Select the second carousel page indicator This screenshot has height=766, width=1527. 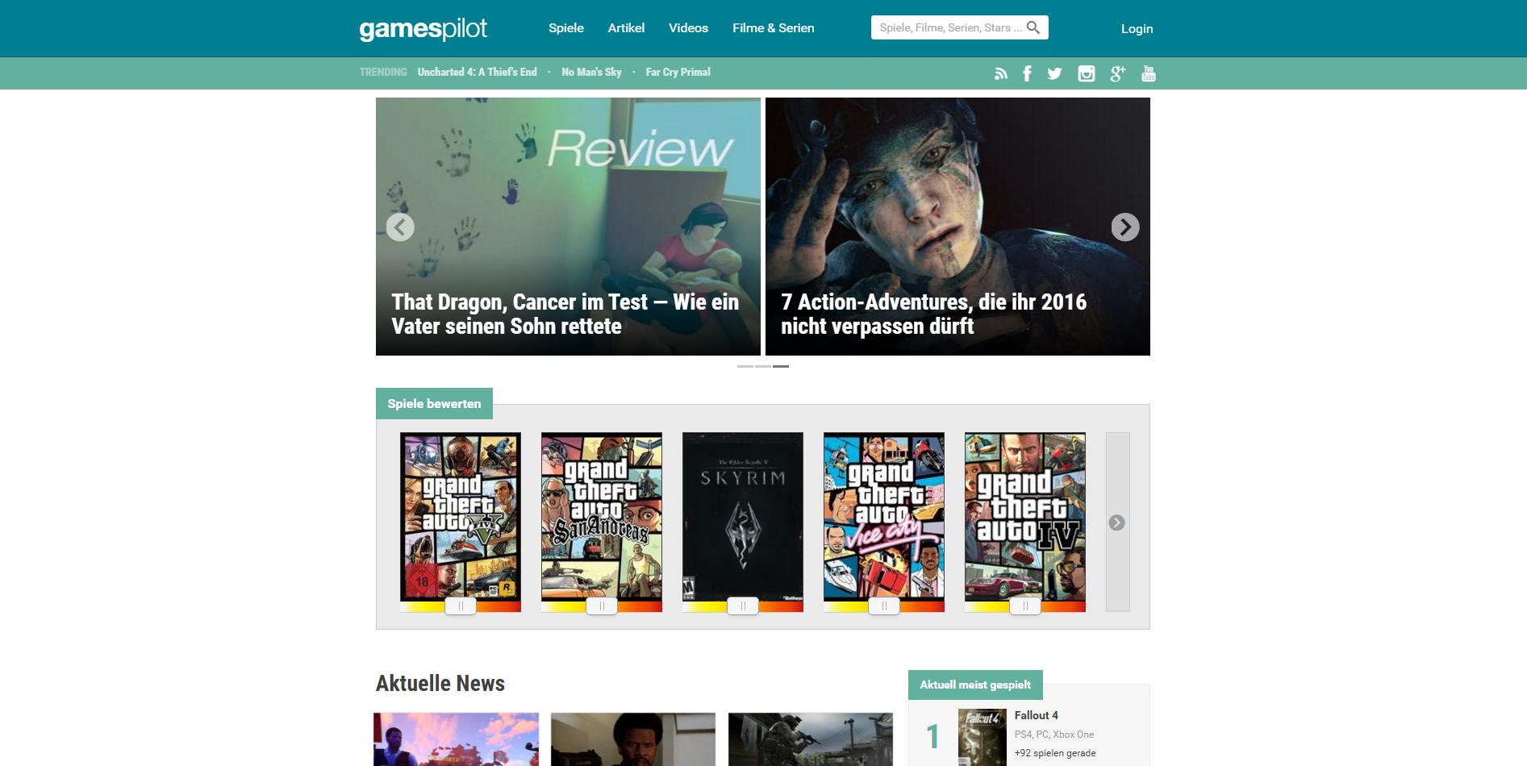coord(763,366)
